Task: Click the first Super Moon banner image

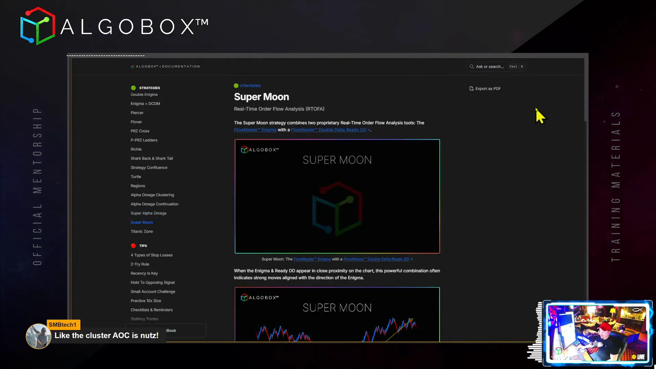Action: [x=337, y=196]
